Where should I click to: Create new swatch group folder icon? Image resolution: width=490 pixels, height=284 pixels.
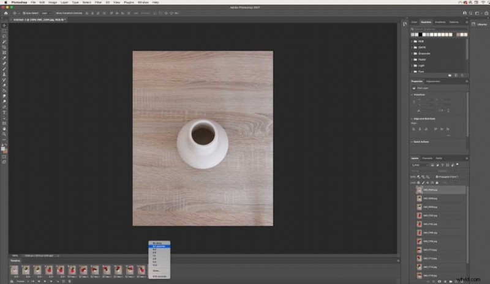coord(450,75)
